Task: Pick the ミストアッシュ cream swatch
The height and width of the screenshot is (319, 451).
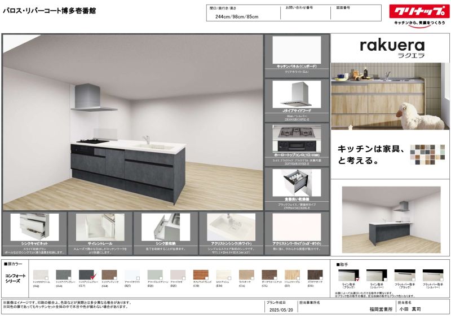Action: point(223,274)
